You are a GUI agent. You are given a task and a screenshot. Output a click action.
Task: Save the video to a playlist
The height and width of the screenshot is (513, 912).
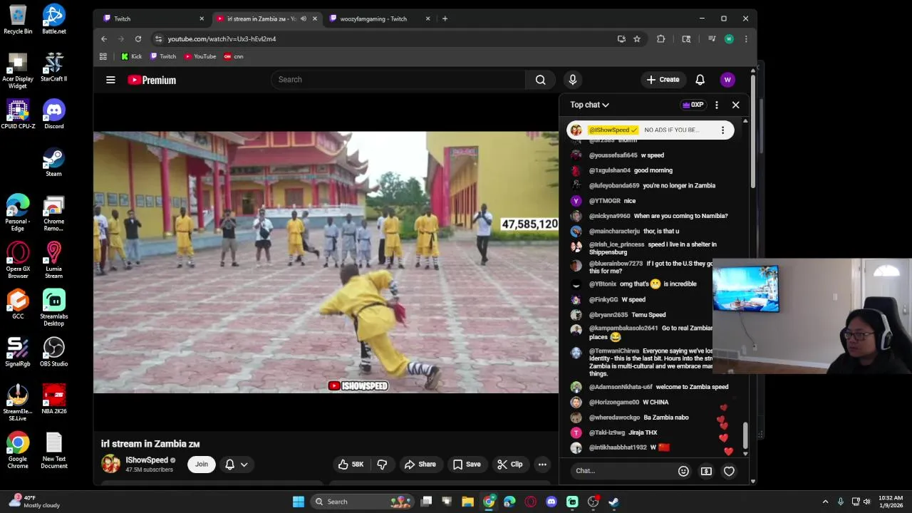(467, 465)
